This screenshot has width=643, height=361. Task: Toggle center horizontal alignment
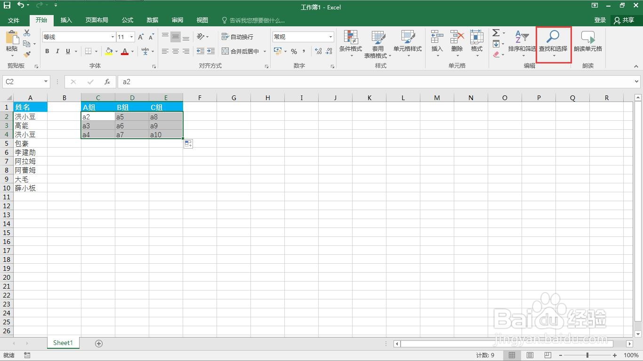point(176,51)
